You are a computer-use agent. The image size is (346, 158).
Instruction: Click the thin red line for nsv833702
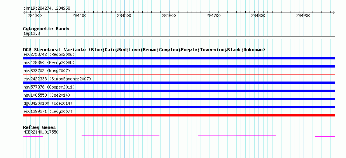[179, 75]
